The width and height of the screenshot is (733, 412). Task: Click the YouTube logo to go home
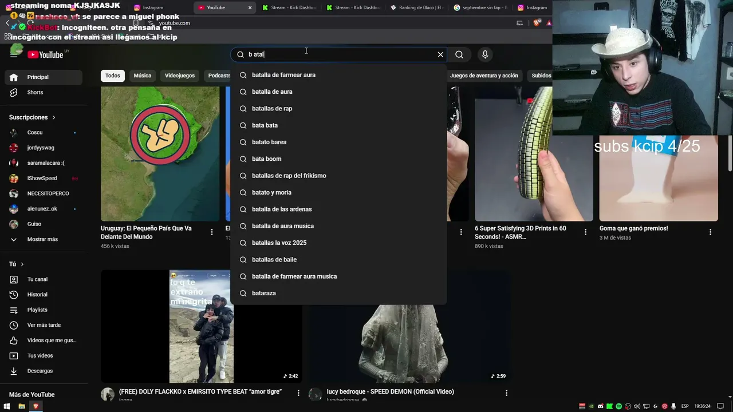tap(45, 54)
